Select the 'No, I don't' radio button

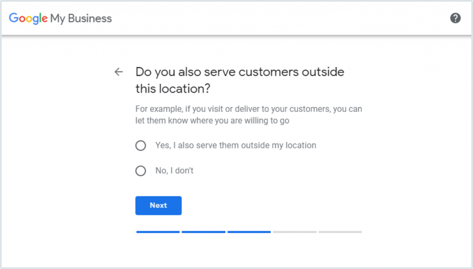(x=140, y=171)
